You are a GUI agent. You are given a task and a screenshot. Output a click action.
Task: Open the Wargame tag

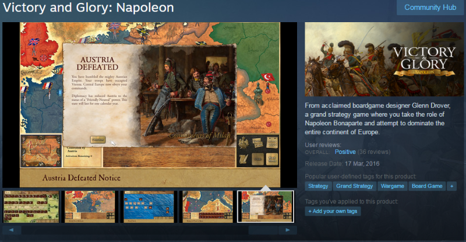point(392,186)
